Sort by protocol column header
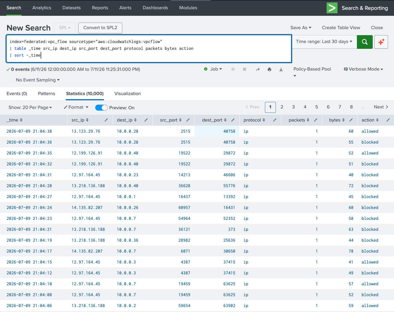Viewport: 394px width, 312px height. tap(254, 120)
